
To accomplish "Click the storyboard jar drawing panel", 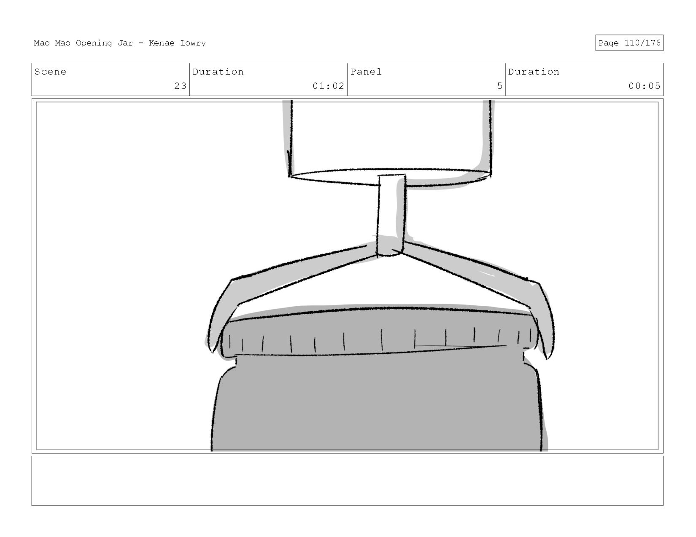I will (x=347, y=276).
